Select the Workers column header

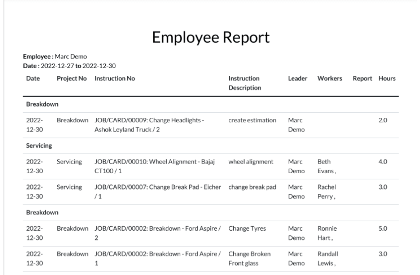tap(330, 78)
